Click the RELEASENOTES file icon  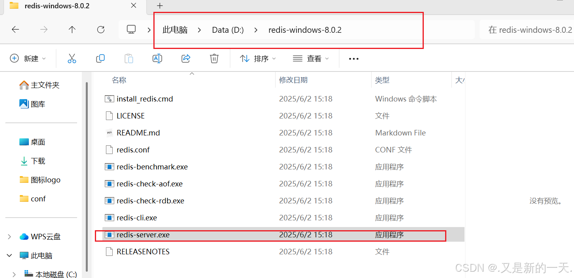[x=109, y=252]
